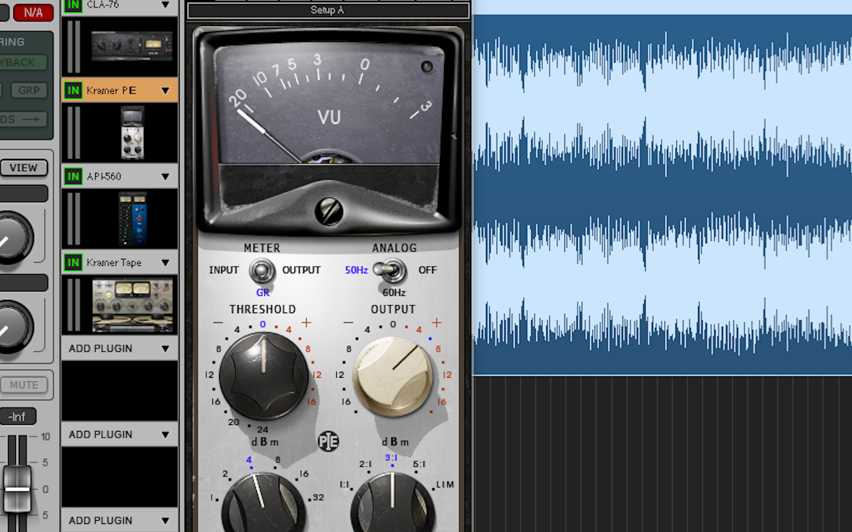Click the MUTE button
Screen dimensions: 852x532
click(x=24, y=385)
